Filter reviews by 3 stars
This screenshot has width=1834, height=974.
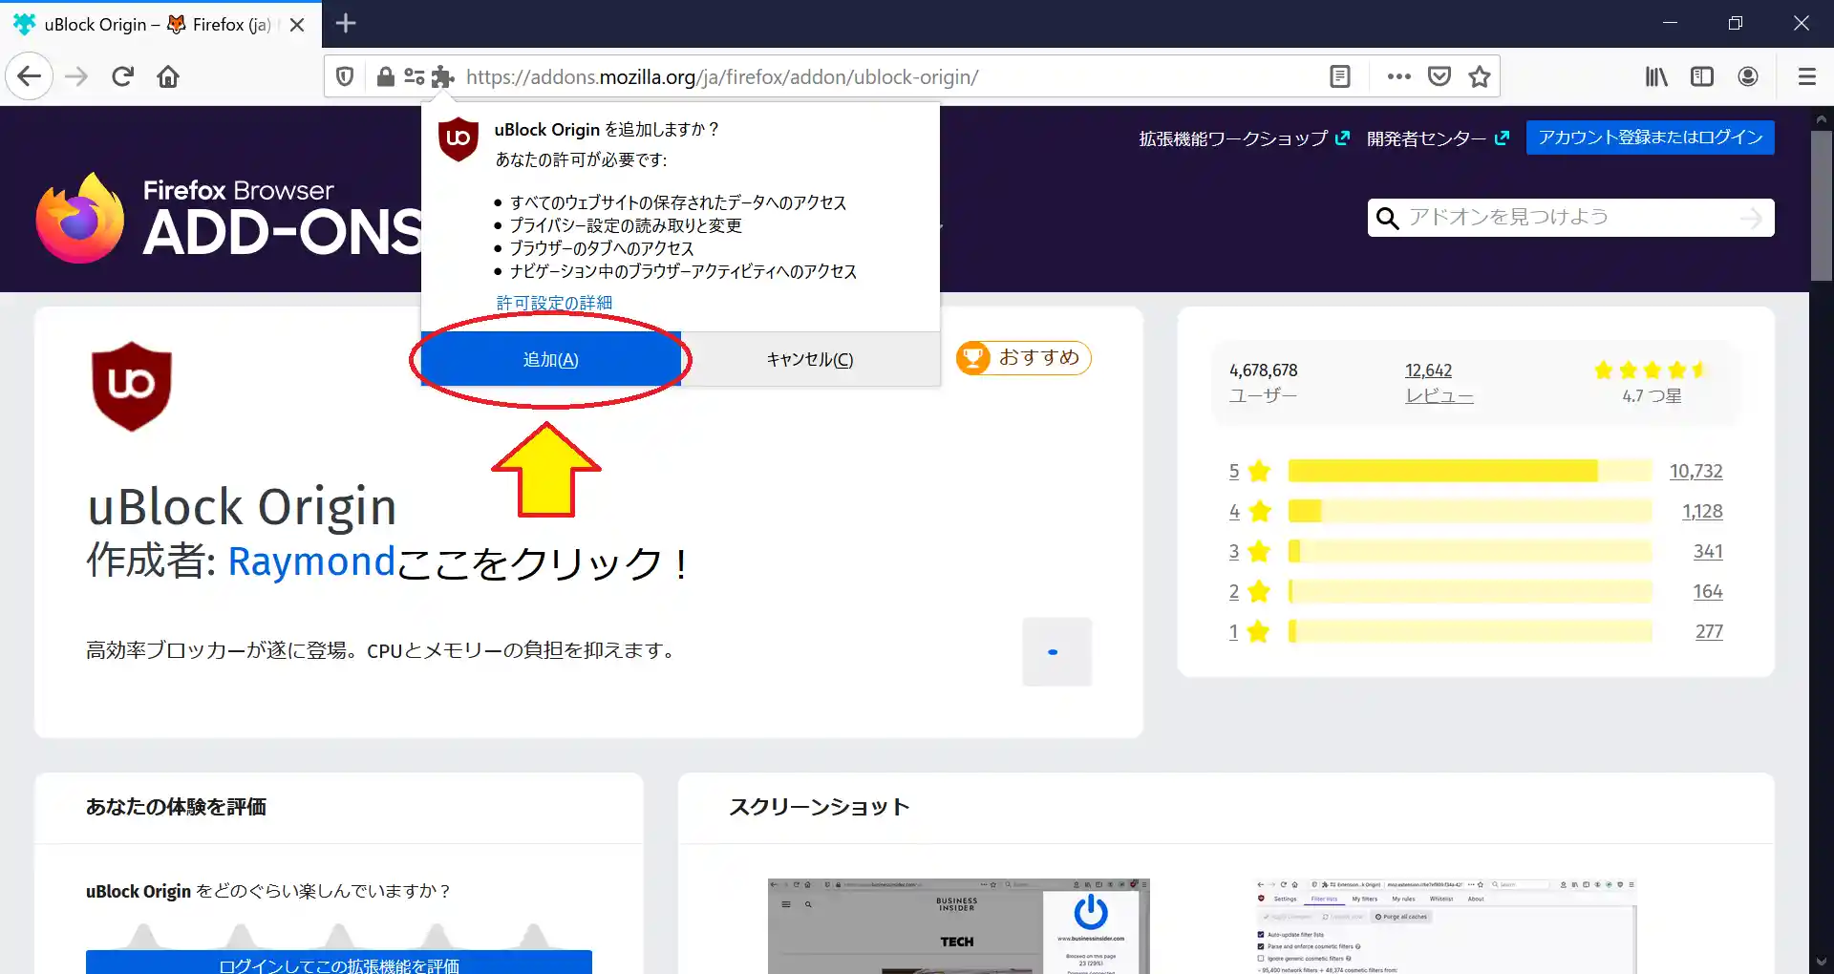click(1249, 551)
